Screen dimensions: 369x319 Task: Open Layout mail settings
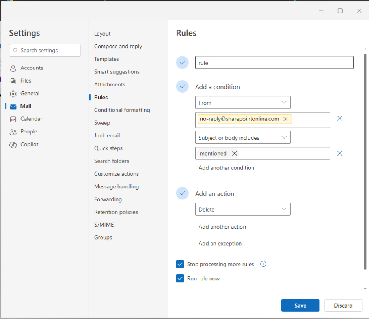(102, 34)
